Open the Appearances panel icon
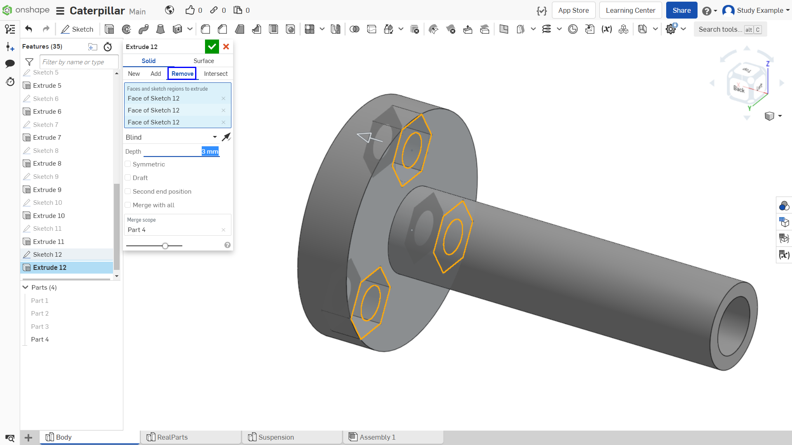792x445 pixels. pos(784,206)
